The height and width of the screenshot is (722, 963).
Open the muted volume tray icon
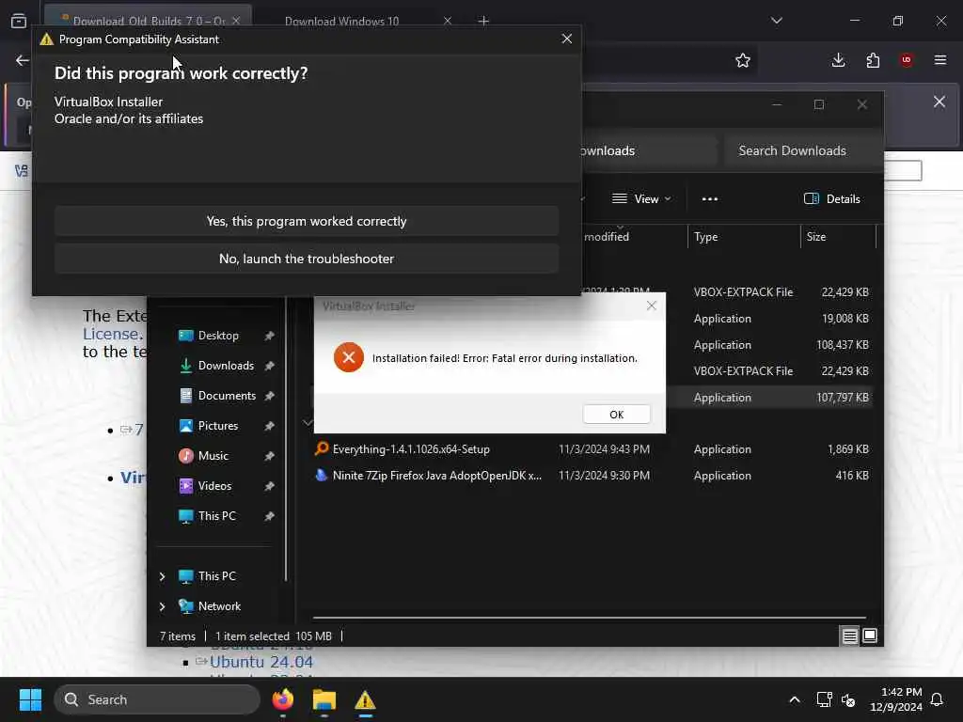tap(848, 699)
